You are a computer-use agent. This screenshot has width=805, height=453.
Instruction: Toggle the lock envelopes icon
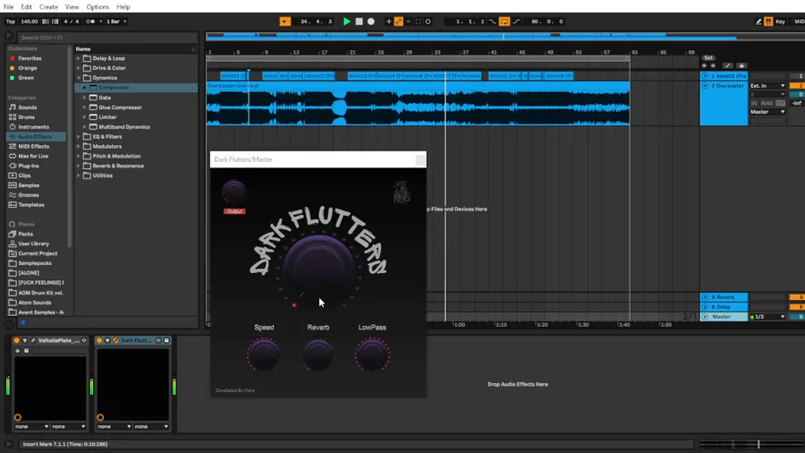point(741,65)
